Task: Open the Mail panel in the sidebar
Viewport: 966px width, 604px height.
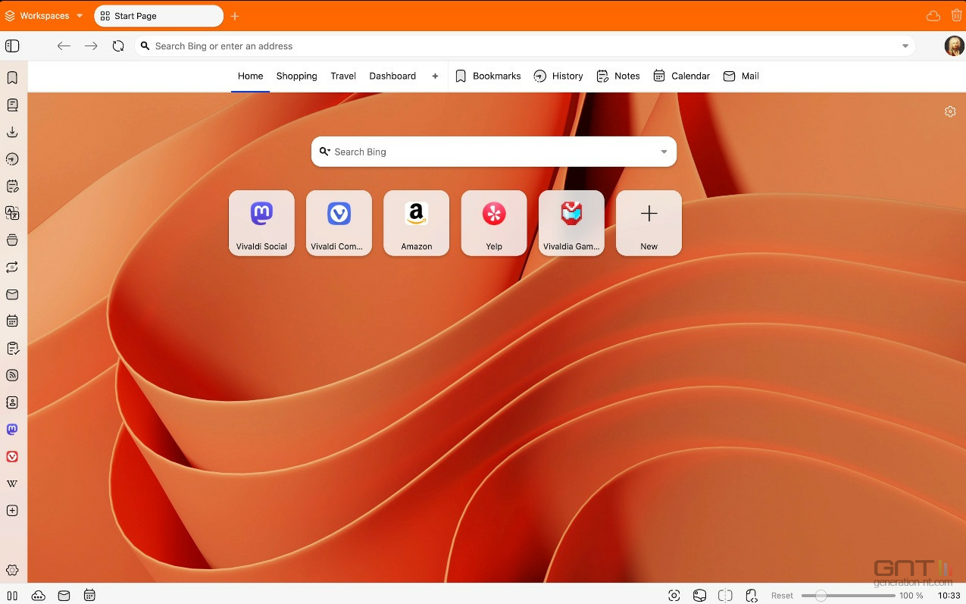Action: pyautogui.click(x=12, y=294)
